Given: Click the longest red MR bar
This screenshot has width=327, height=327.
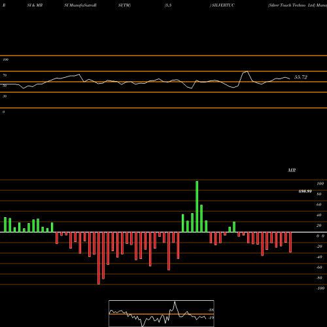Looking at the screenshot, I should coord(99,258).
